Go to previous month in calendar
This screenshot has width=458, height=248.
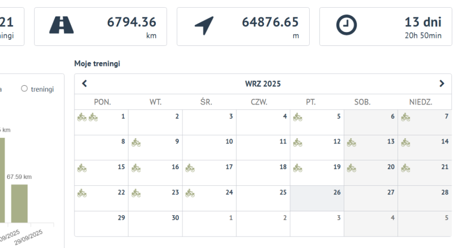coord(84,84)
